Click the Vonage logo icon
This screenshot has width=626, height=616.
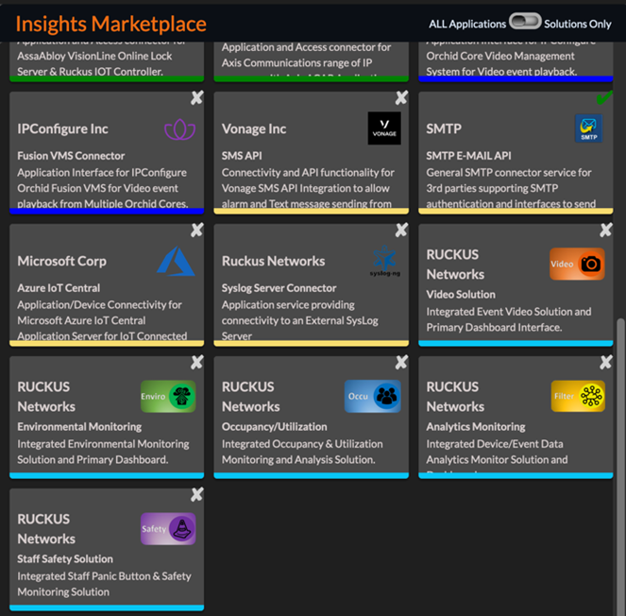[x=384, y=128]
